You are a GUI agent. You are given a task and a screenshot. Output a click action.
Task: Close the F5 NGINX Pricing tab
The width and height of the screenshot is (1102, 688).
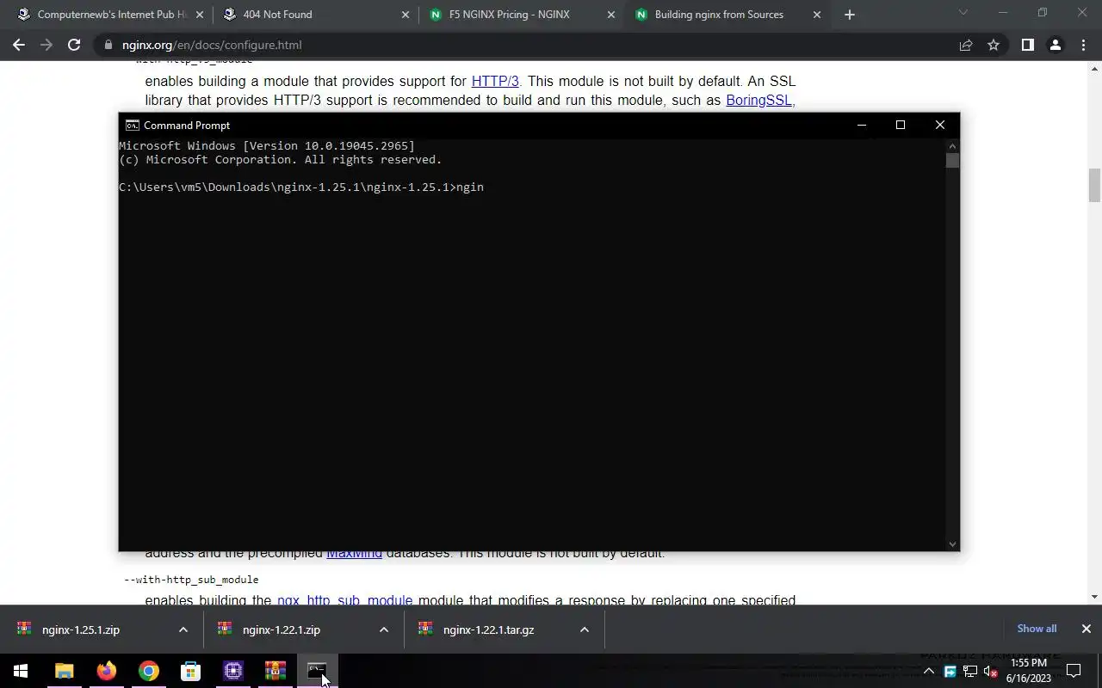click(611, 15)
